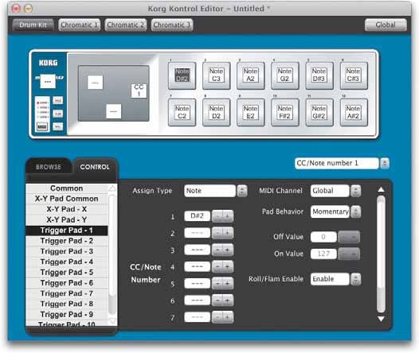Select X-Y Pad Common in the list
The width and height of the screenshot is (419, 353).
point(67,199)
